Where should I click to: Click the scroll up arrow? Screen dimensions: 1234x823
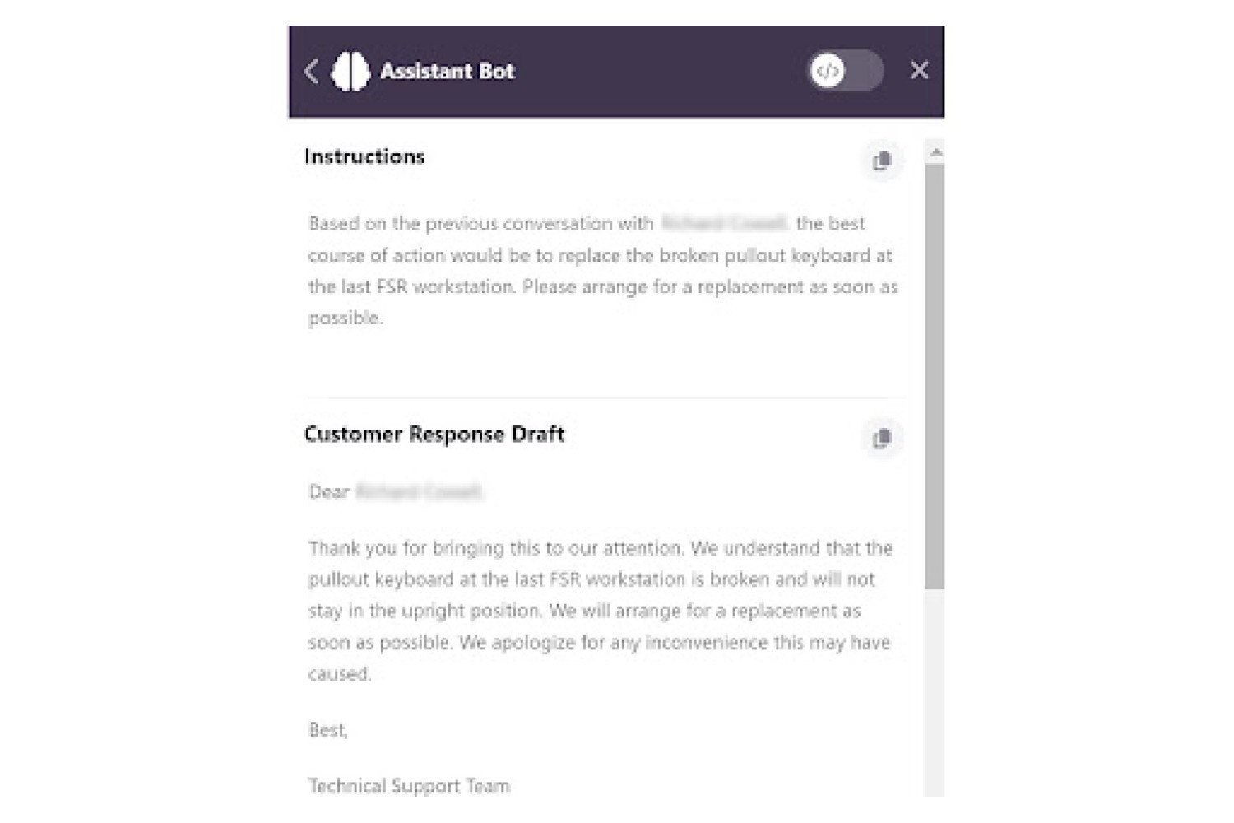click(935, 152)
